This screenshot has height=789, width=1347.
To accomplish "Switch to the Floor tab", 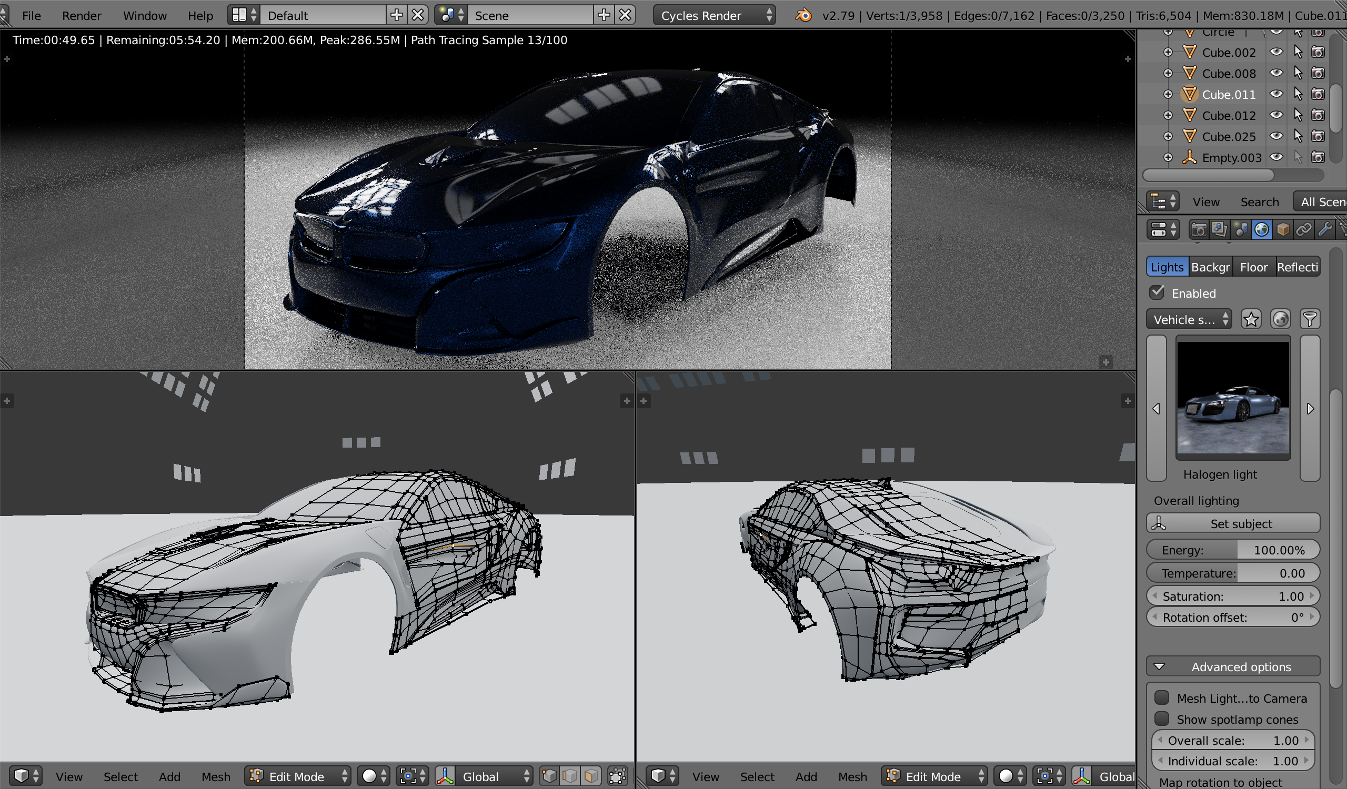I will 1253,267.
